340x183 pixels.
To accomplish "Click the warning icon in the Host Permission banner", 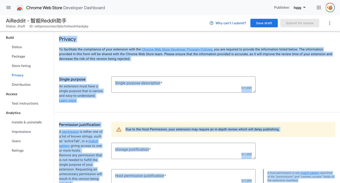I will tap(119, 129).
